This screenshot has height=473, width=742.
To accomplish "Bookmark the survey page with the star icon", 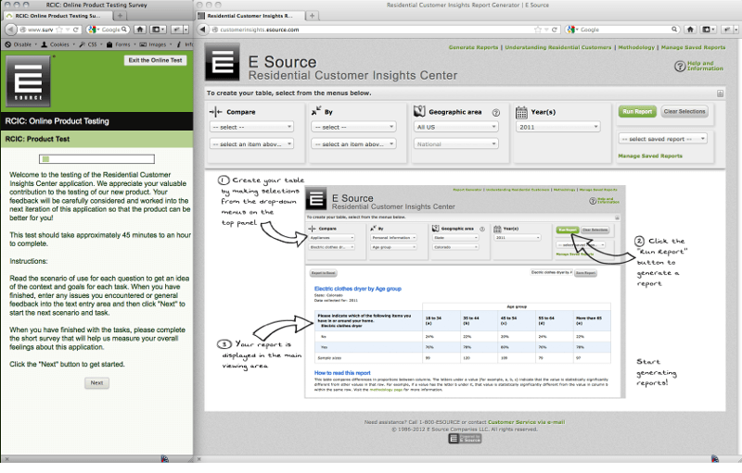I will click(59, 30).
